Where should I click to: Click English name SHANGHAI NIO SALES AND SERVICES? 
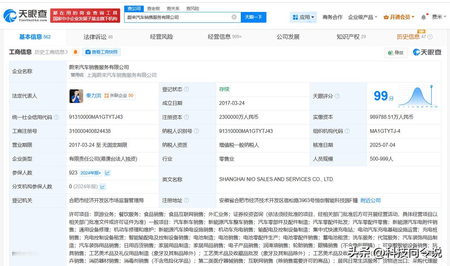tap(276, 179)
